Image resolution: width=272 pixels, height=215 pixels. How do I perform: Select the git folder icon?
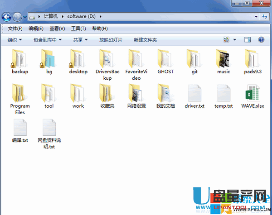click(x=194, y=58)
